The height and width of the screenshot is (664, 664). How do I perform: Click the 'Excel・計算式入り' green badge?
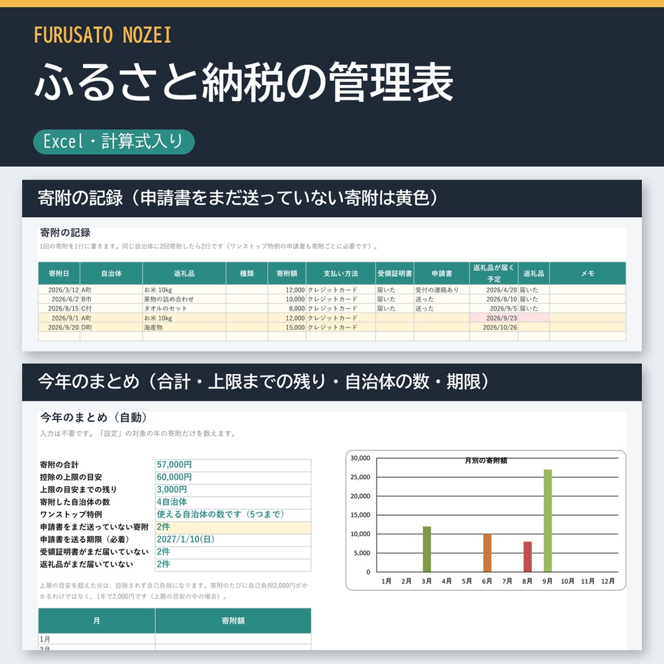114,141
